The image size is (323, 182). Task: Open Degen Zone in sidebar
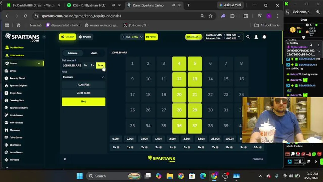pos(16,93)
